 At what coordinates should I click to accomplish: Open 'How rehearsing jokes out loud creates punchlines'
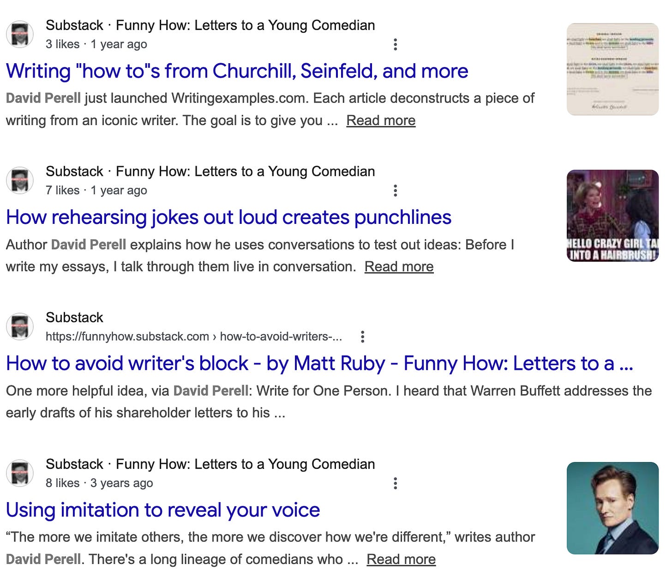(x=228, y=217)
